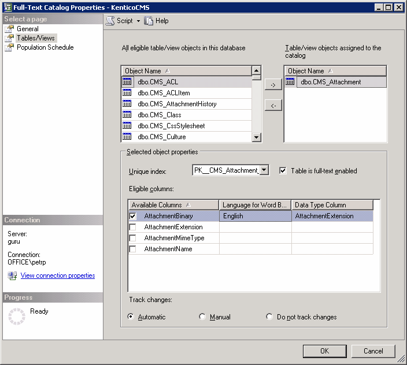Click the Cancel button
This screenshot has width=407, height=365.
click(373, 351)
